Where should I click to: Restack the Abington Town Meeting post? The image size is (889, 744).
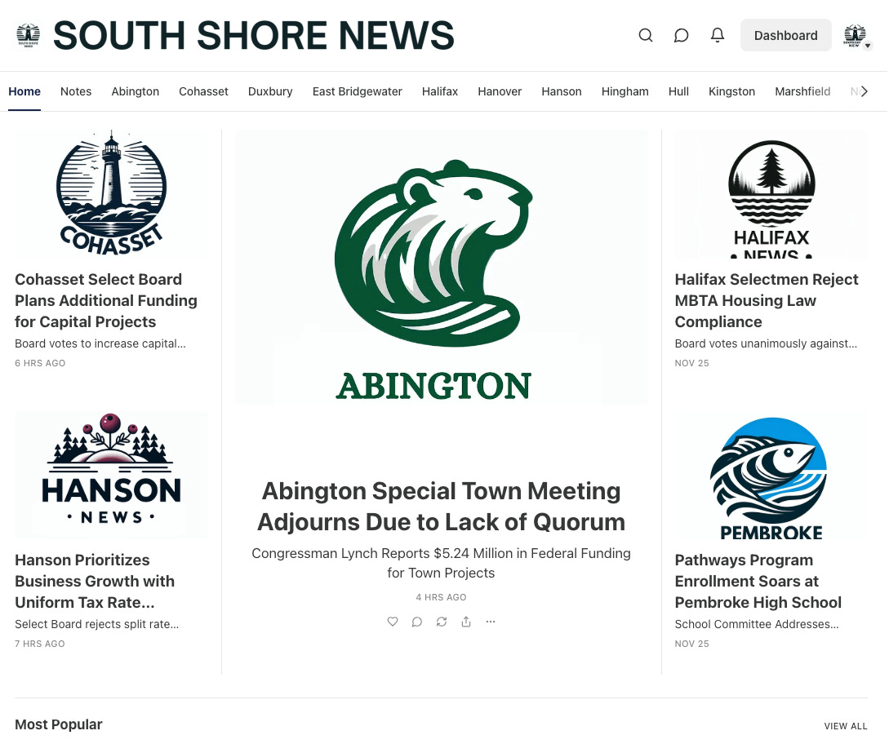pyautogui.click(x=442, y=622)
